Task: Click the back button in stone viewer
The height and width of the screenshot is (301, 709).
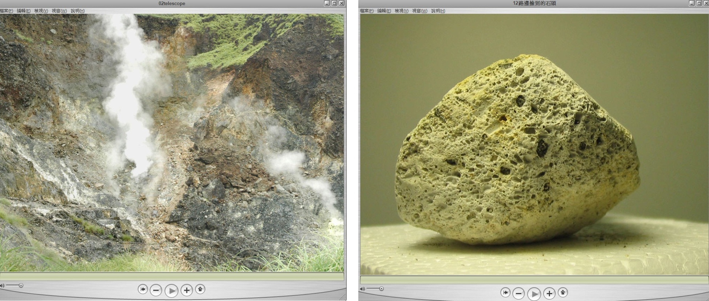Action: point(505,293)
